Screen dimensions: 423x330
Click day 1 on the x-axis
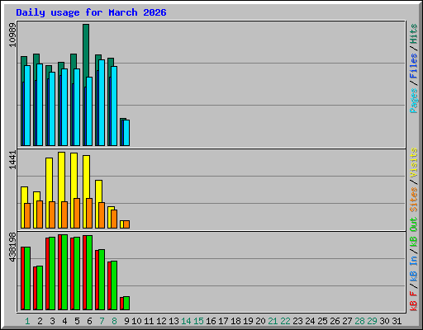[27, 321]
